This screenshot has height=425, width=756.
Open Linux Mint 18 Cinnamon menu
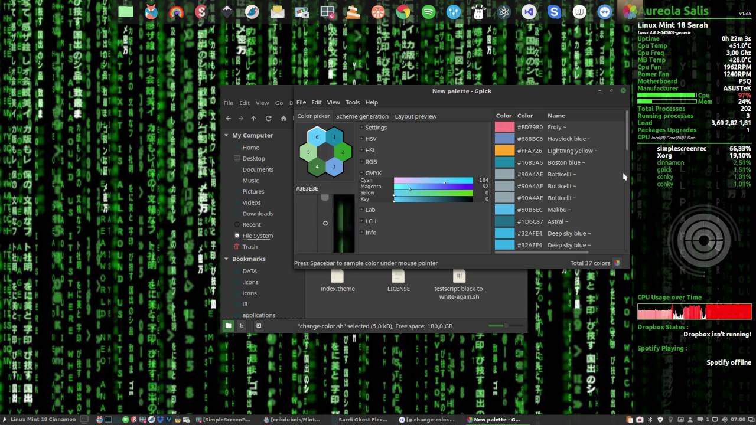[x=40, y=420]
